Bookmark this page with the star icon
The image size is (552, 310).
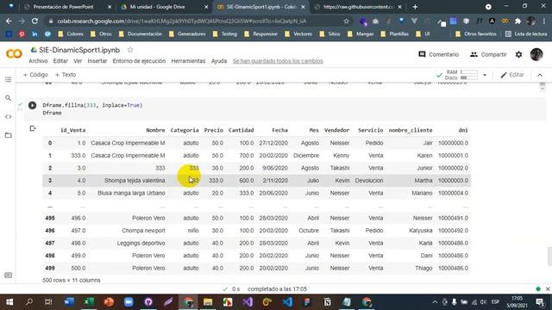point(347,21)
